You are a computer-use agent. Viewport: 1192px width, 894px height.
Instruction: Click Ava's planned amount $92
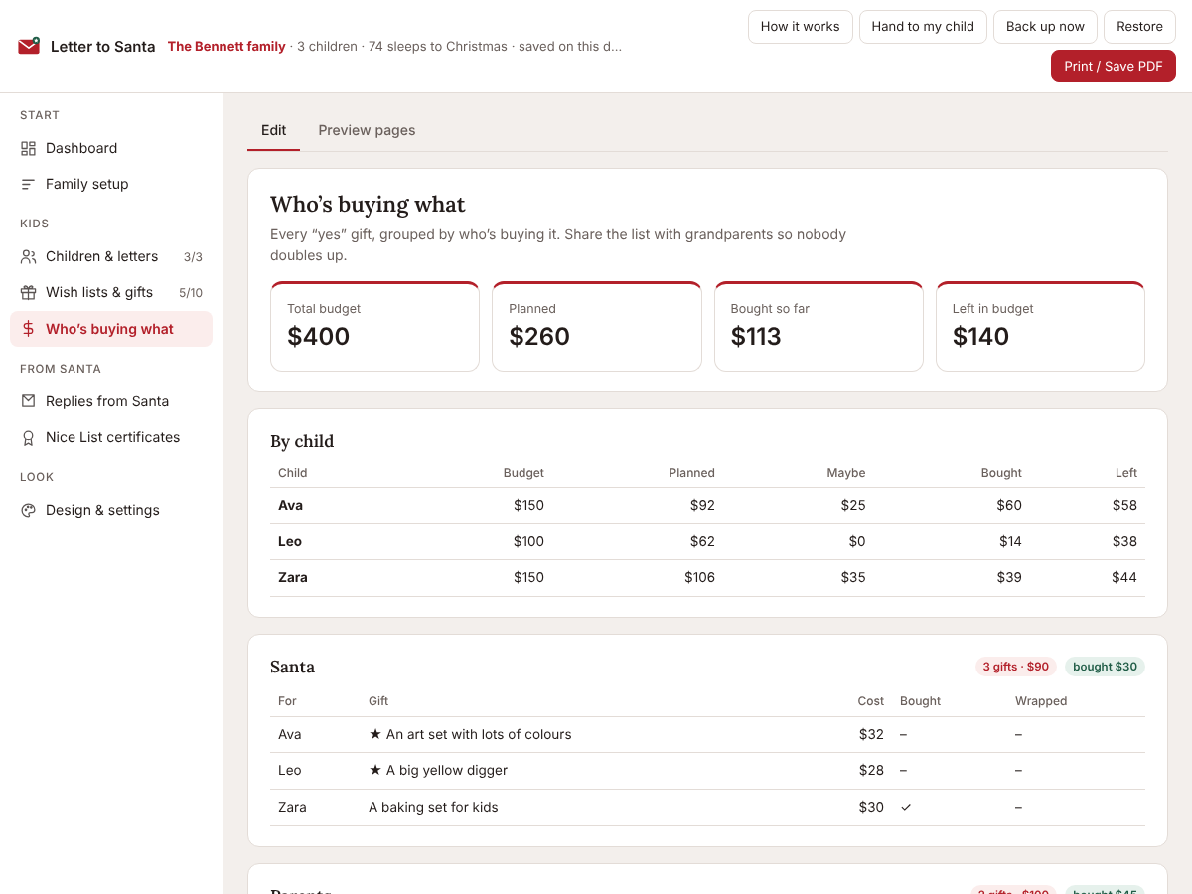pos(702,505)
